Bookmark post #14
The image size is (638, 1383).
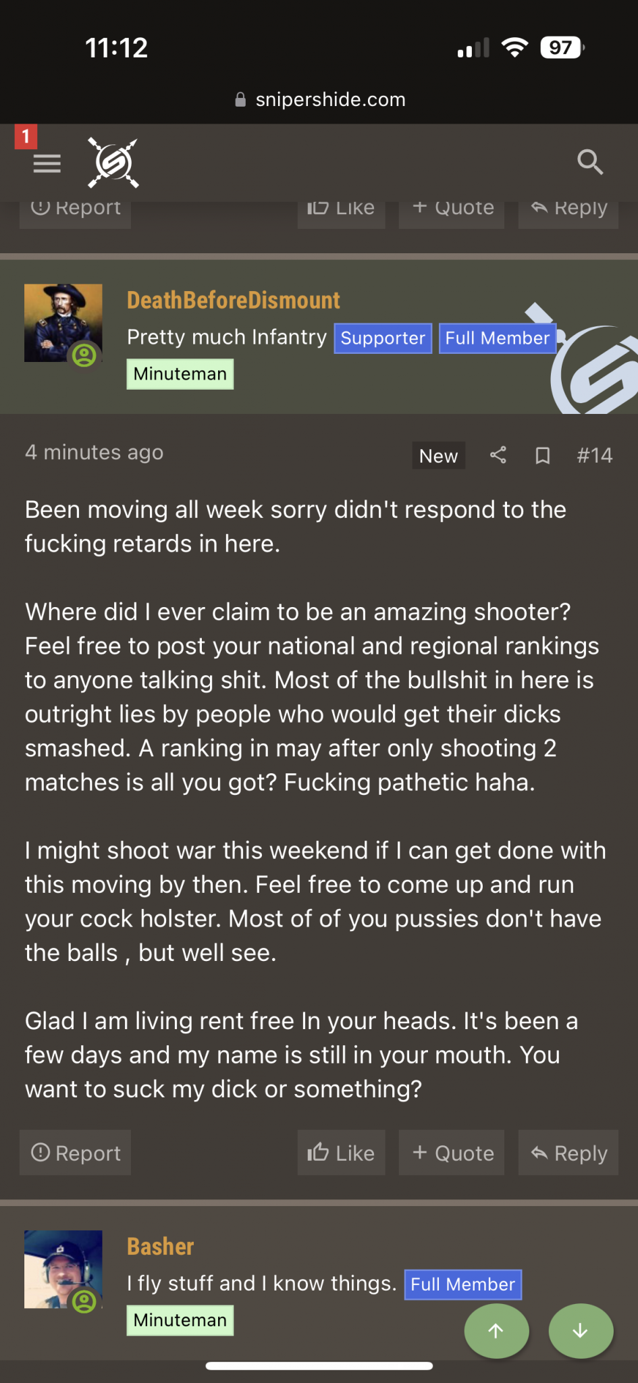(542, 456)
